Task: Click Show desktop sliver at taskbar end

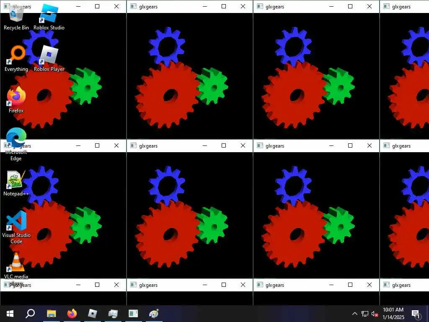Action: point(428,314)
